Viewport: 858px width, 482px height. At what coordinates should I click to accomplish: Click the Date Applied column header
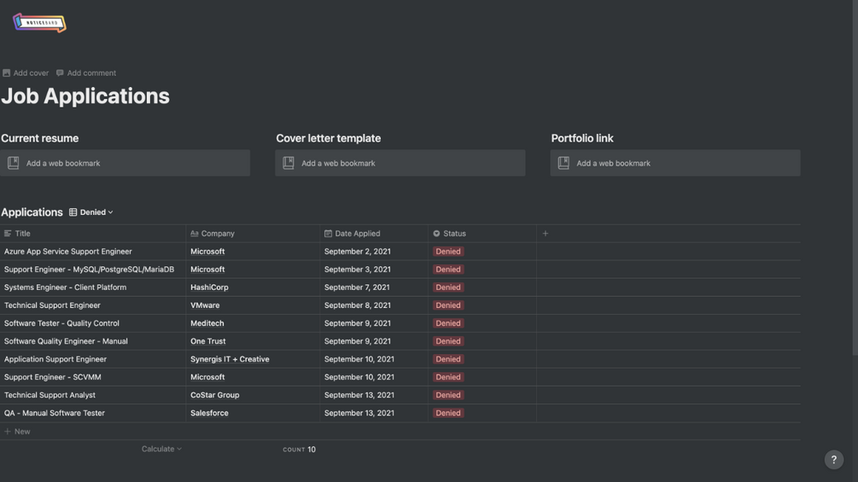coord(357,233)
